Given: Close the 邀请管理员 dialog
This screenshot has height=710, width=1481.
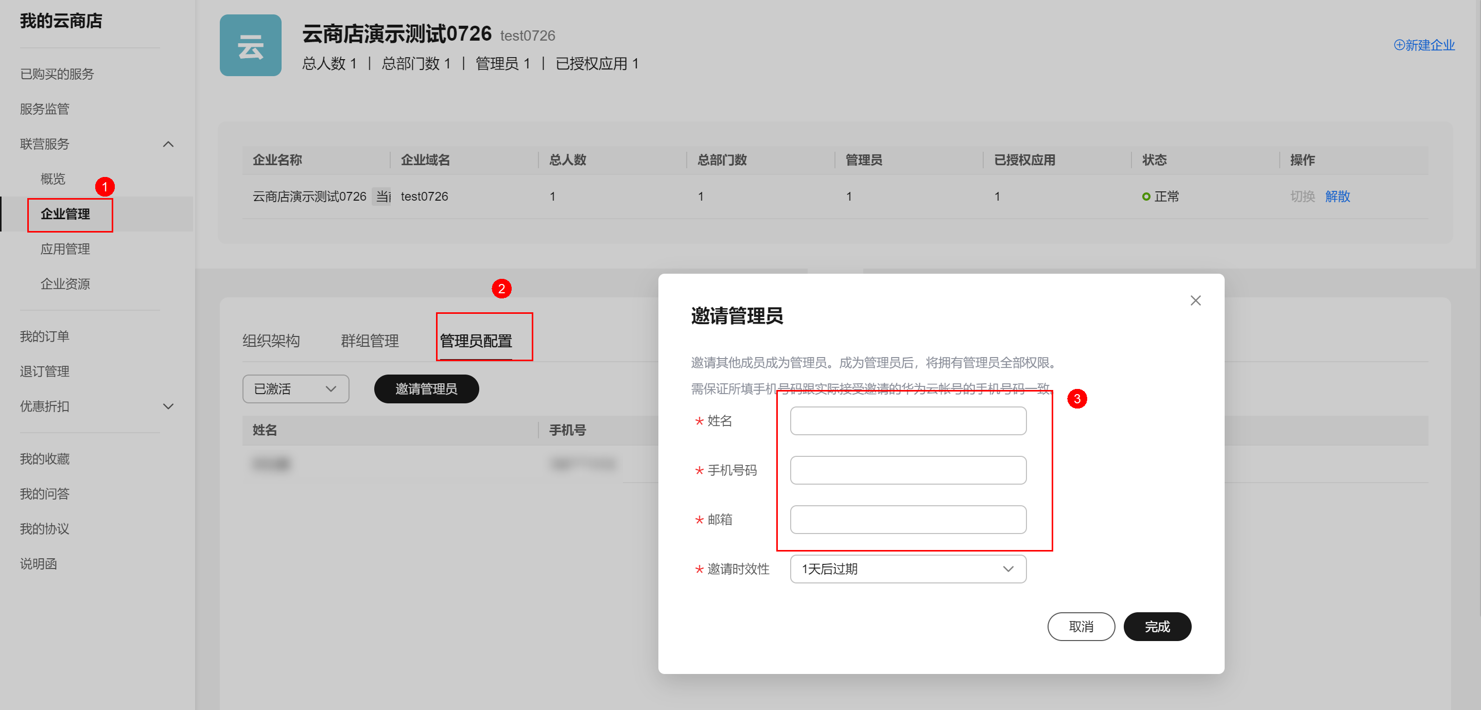Looking at the screenshot, I should [x=1196, y=300].
